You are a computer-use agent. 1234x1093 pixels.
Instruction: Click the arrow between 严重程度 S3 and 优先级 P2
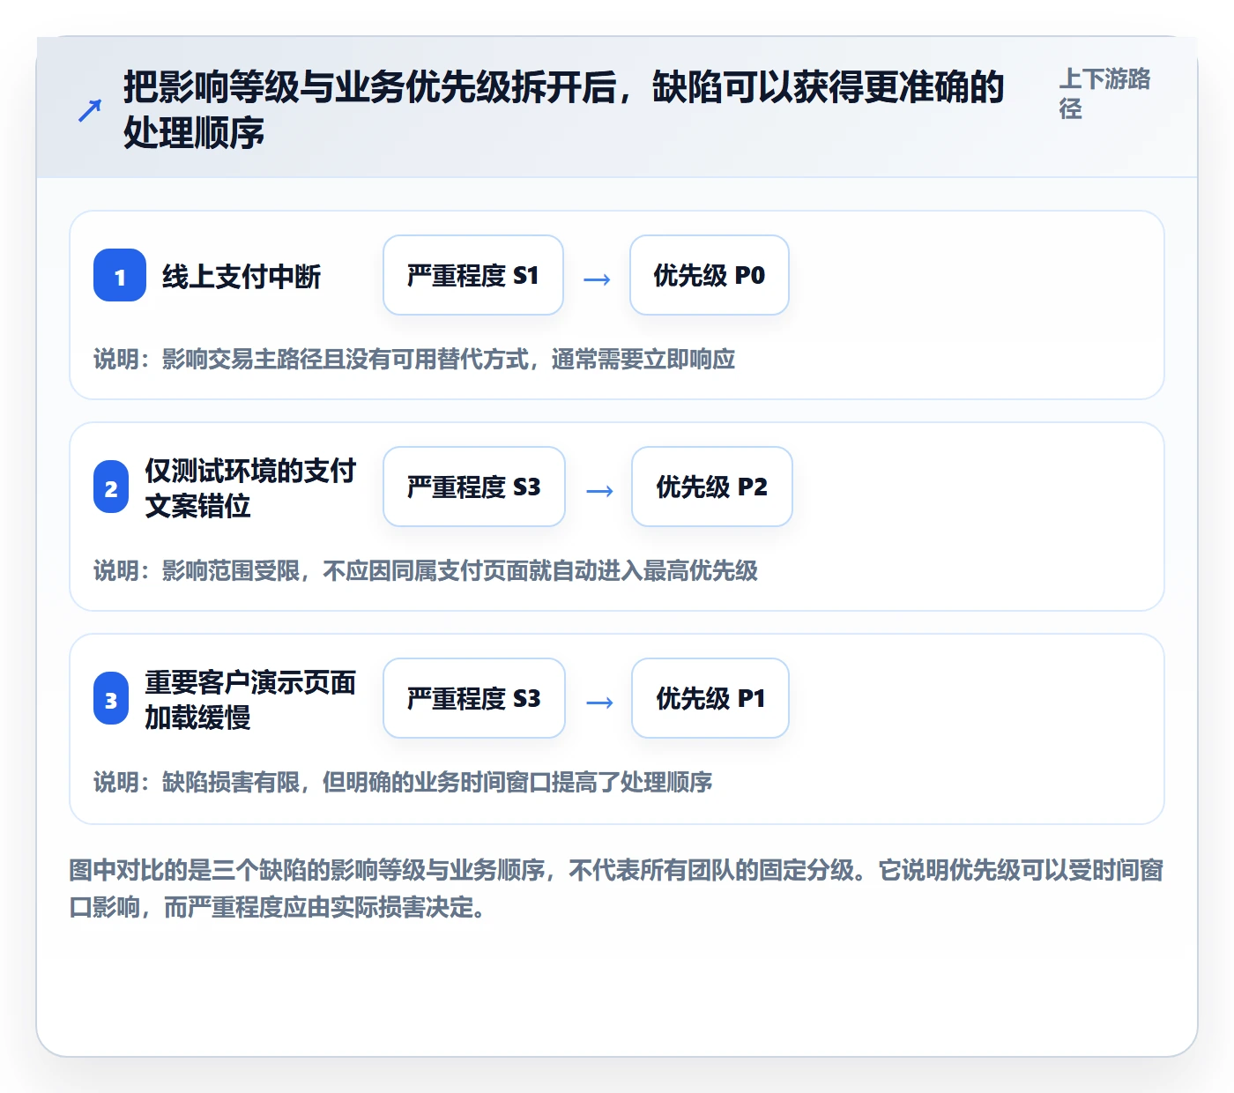point(599,491)
